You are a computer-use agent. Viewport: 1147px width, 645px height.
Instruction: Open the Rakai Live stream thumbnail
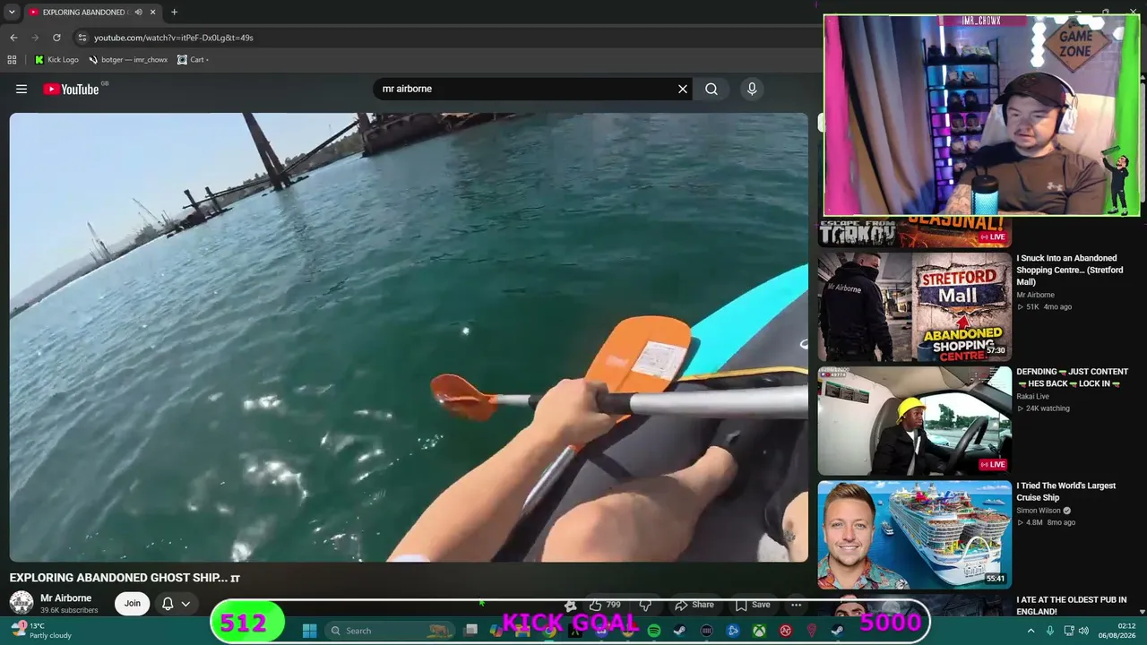coord(914,420)
